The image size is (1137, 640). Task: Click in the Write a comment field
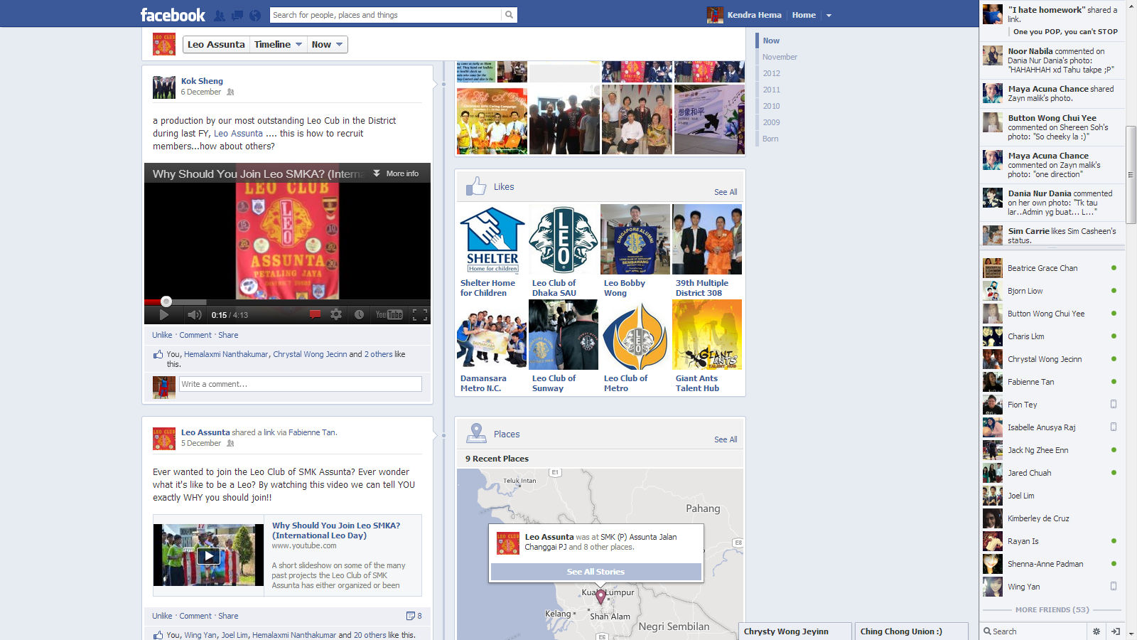click(x=300, y=384)
